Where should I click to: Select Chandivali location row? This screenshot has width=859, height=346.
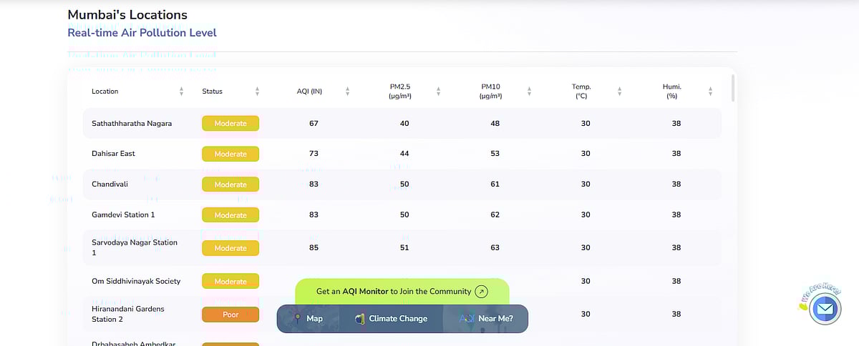pos(110,184)
